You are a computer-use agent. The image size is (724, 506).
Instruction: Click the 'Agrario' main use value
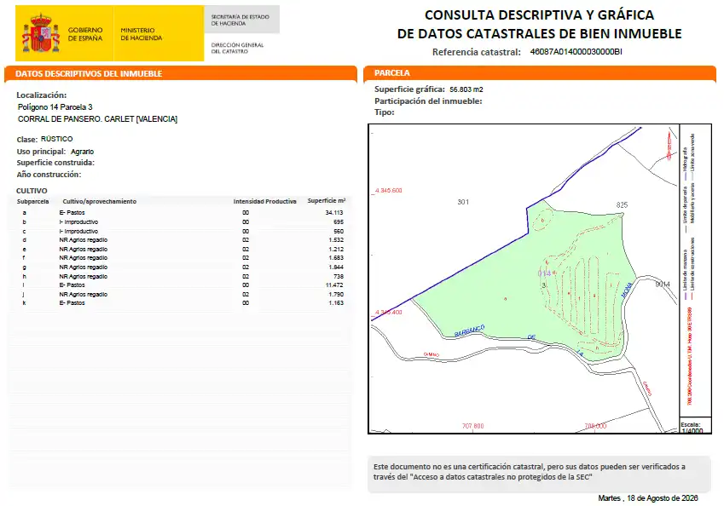pos(82,152)
